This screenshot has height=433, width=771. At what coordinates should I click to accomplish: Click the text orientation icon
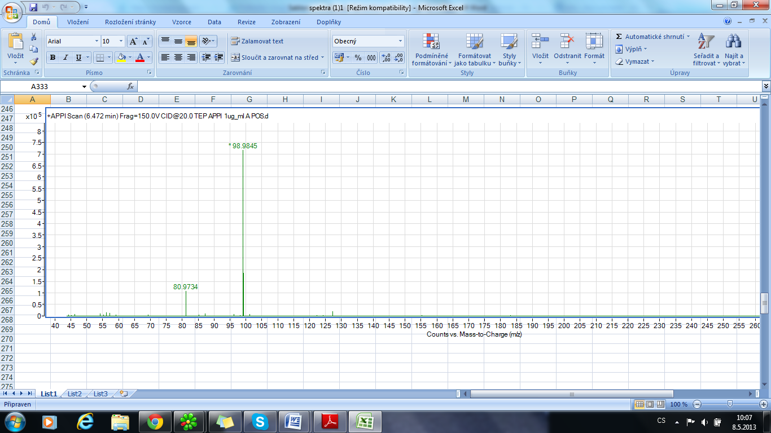207,41
